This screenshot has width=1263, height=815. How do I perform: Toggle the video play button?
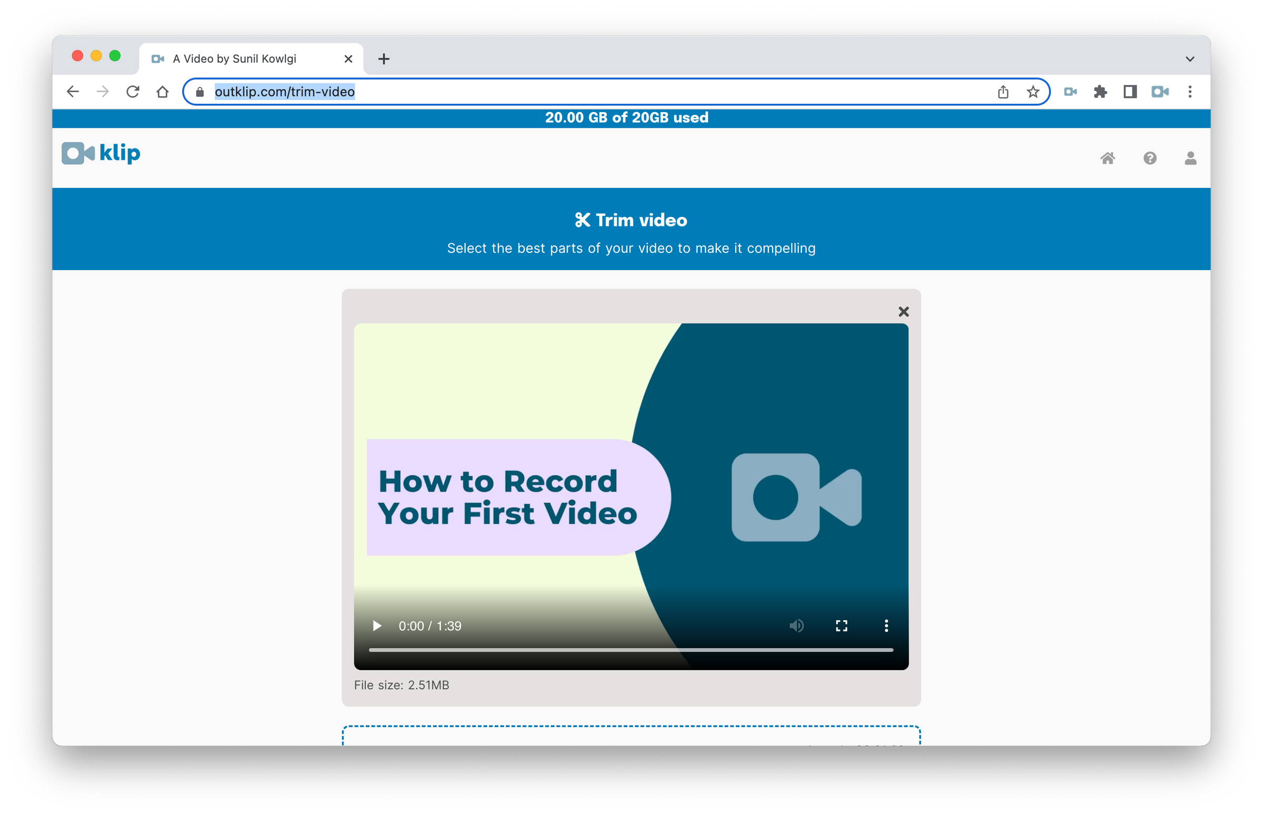tap(377, 626)
